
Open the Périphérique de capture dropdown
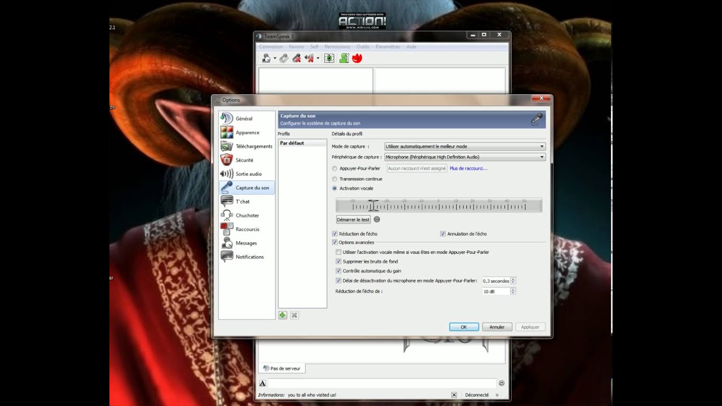point(465,157)
